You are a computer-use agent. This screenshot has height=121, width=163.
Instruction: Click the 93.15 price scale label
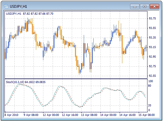152,47
